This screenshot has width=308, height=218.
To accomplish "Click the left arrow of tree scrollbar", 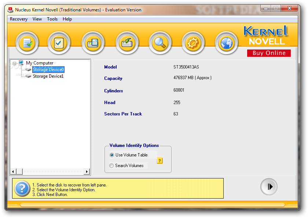I will tap(13, 172).
